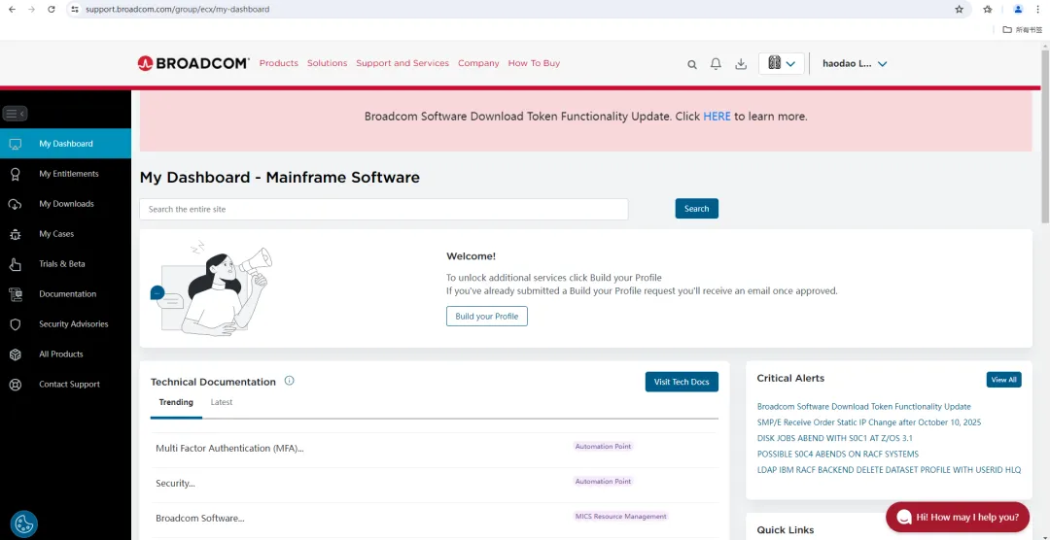Bookmark this page with the star icon
This screenshot has height=540, width=1050.
(x=959, y=9)
